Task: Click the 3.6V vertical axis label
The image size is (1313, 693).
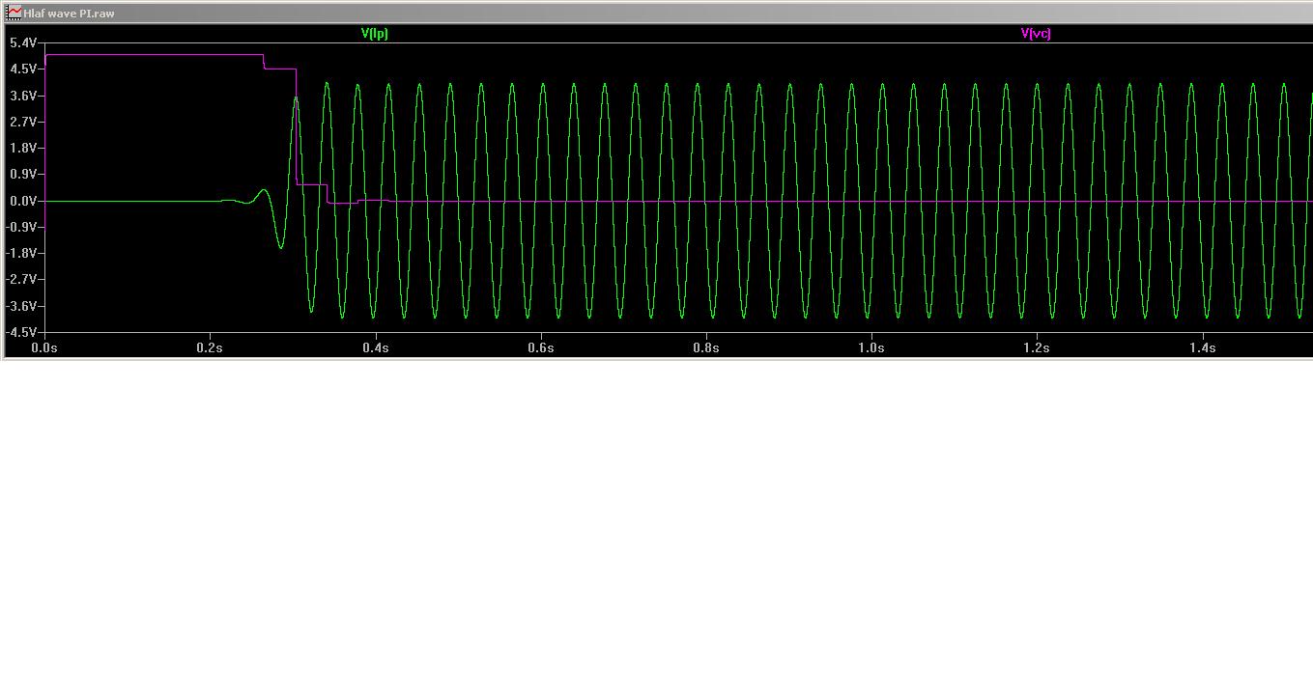Action: tap(23, 96)
